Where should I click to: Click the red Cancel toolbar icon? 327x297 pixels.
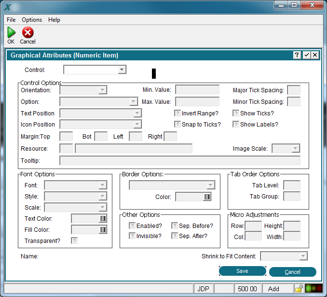(x=28, y=32)
